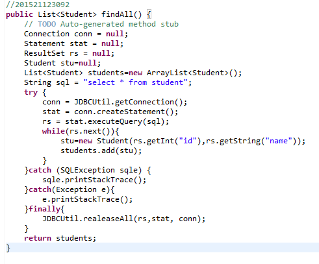Click the line "Student stu=null;"
This screenshot has height=264, width=319.
[x=62, y=63]
